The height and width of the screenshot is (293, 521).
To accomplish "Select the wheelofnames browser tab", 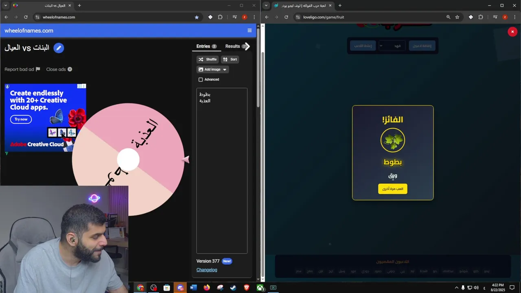I will (x=43, y=5).
